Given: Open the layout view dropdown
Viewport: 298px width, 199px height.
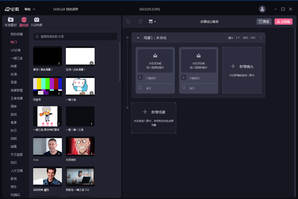Looking at the screenshot, I should click(x=152, y=22).
